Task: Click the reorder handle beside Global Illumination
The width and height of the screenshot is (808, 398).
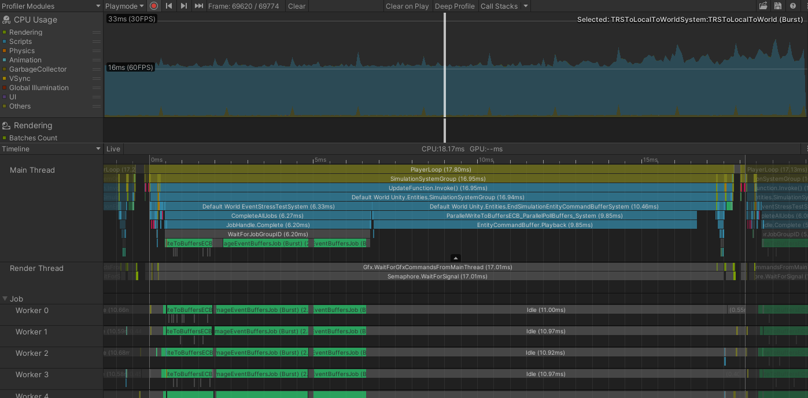Action: click(x=97, y=88)
